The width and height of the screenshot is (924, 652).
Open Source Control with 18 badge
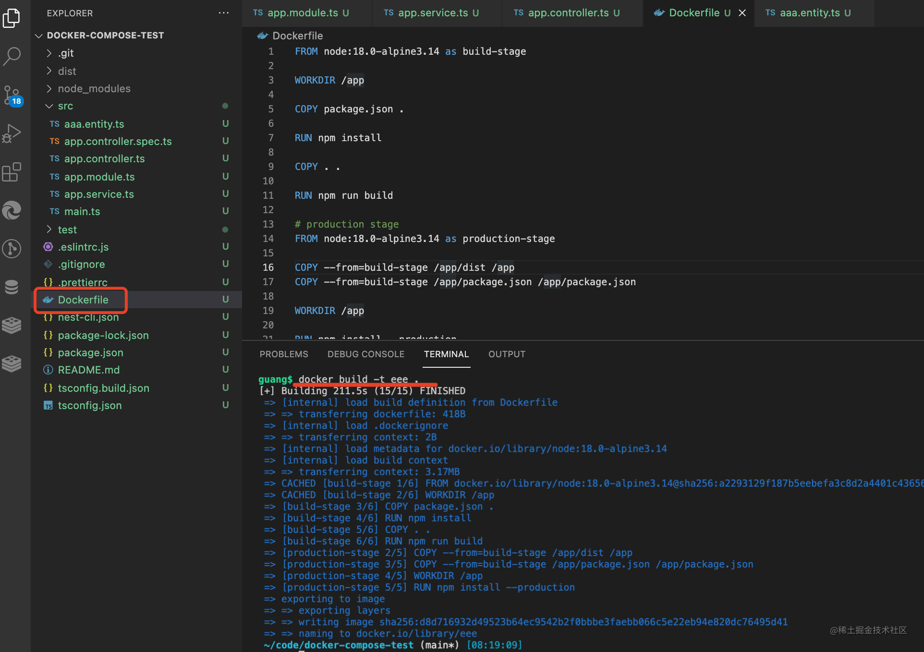12,95
